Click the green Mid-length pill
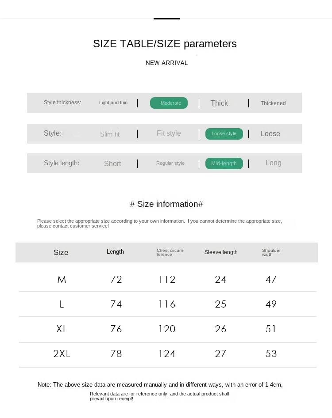Viewport: 332px width, 418px height. [x=224, y=163]
